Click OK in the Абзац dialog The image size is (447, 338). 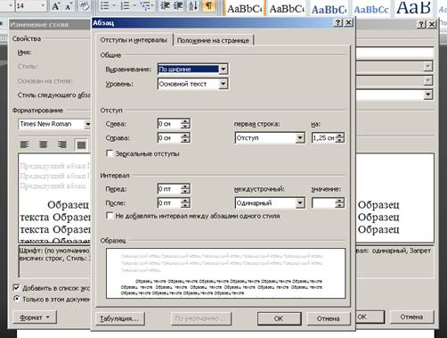click(279, 318)
